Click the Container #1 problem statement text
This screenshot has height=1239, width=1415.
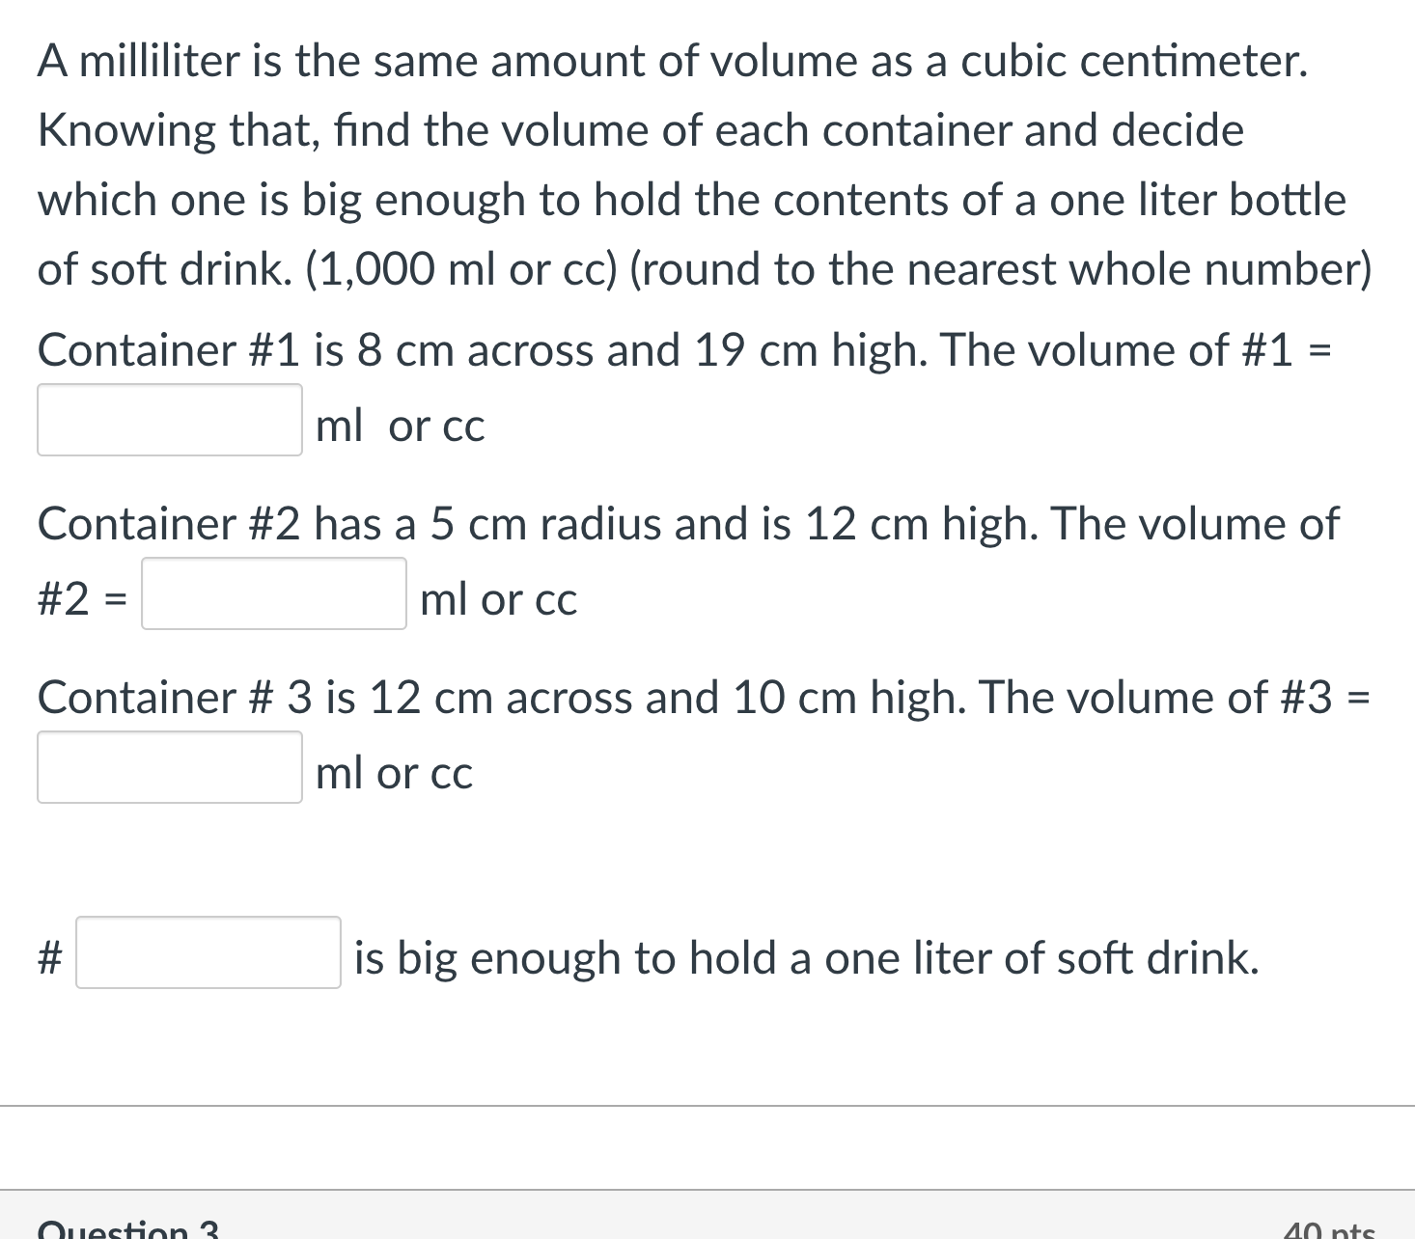pos(685,349)
